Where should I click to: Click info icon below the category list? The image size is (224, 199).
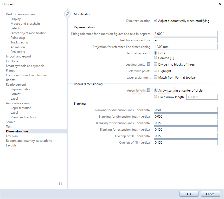point(60,184)
